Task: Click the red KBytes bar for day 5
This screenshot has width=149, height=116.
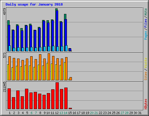Action: pyautogui.click(x=26, y=99)
